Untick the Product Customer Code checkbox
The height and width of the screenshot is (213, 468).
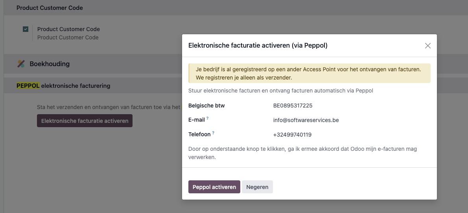26,29
